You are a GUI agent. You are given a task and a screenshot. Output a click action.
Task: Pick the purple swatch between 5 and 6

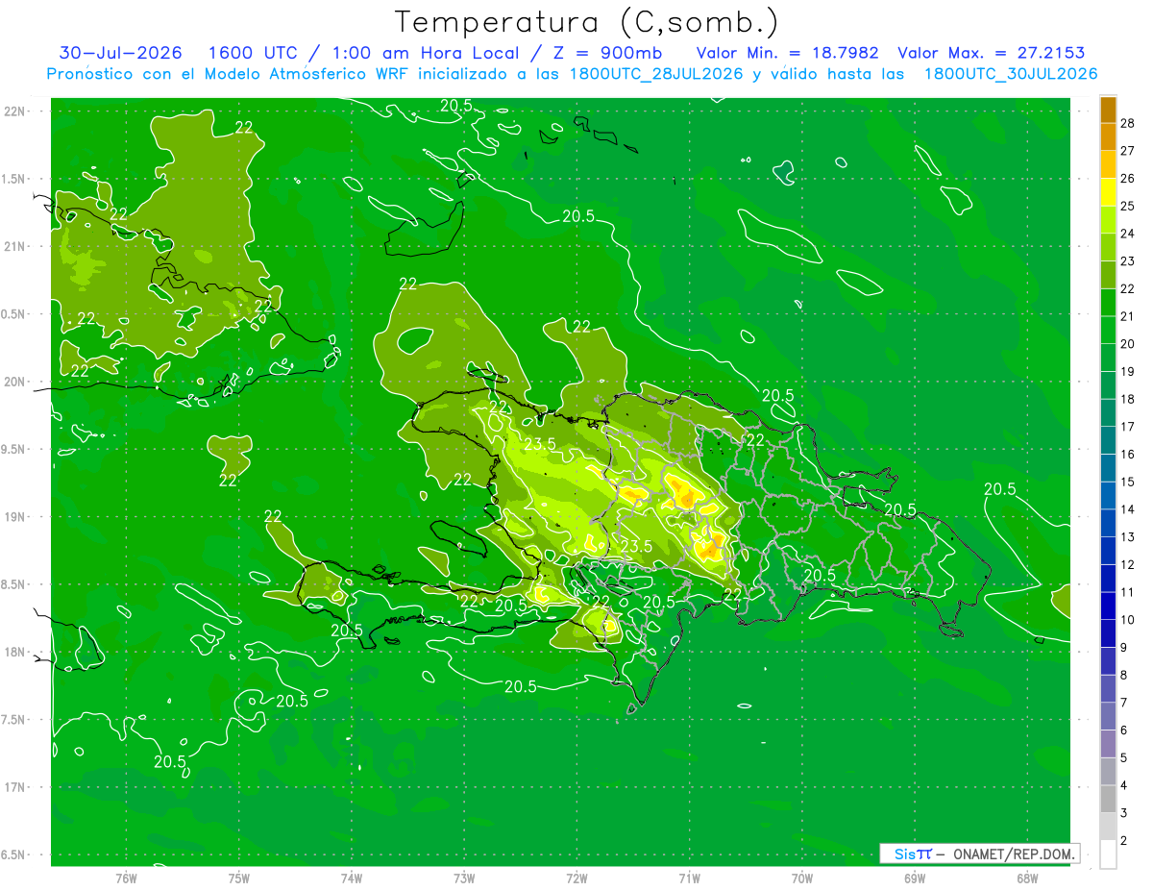click(x=1108, y=744)
